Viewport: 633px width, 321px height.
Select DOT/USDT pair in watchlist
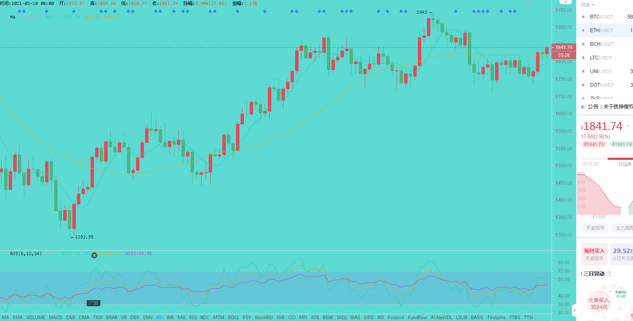point(605,85)
